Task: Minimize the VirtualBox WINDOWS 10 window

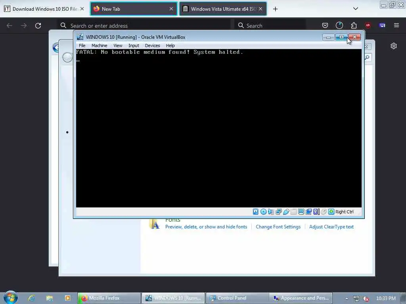Action: [x=328, y=37]
